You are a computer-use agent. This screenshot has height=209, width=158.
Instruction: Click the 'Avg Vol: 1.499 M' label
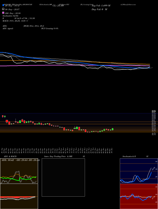[x=101, y=6]
